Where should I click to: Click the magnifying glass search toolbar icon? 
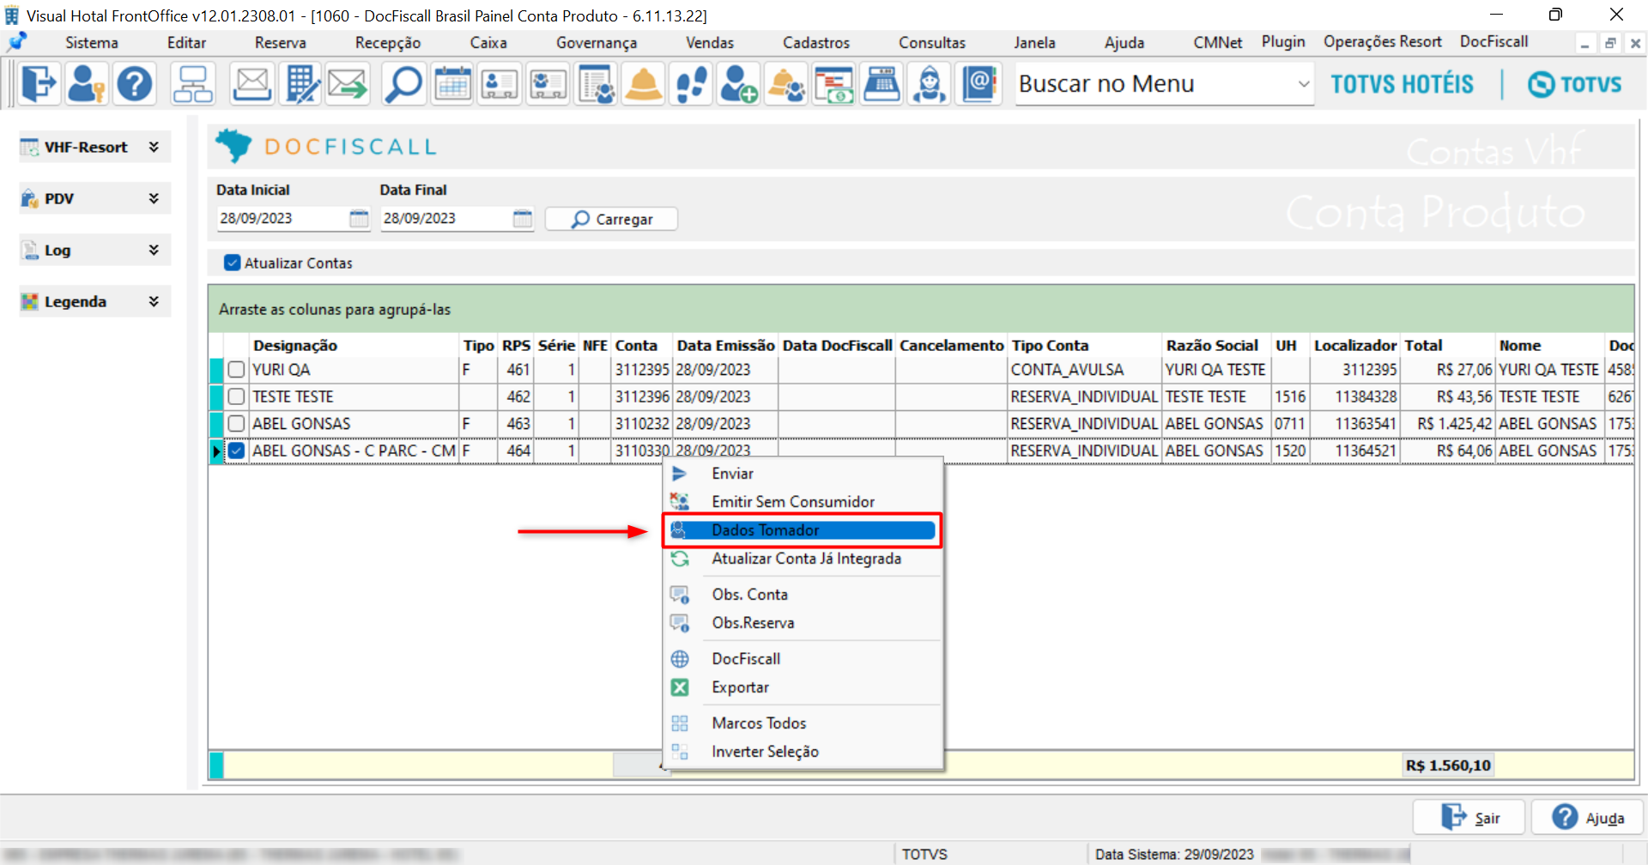403,84
